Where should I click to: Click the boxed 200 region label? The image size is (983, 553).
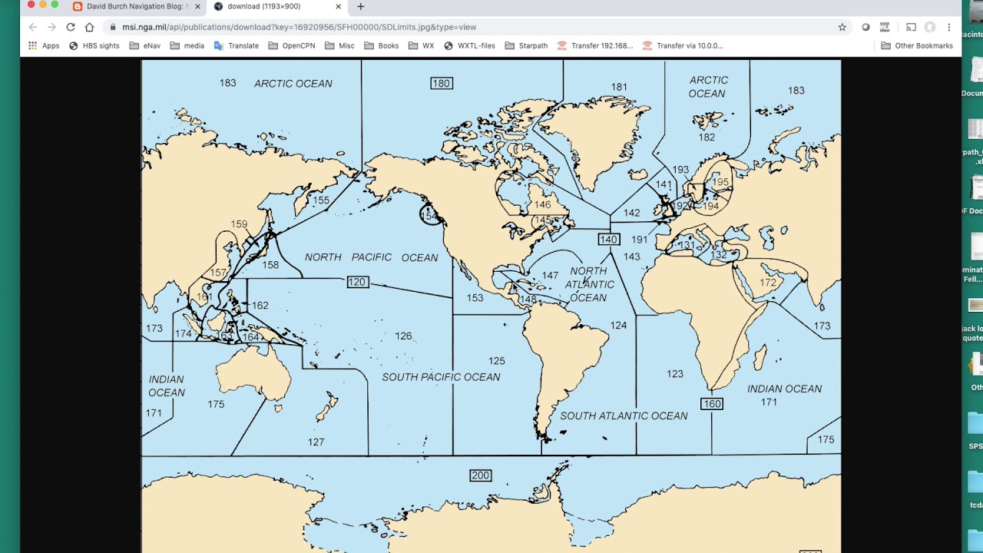pyautogui.click(x=481, y=475)
